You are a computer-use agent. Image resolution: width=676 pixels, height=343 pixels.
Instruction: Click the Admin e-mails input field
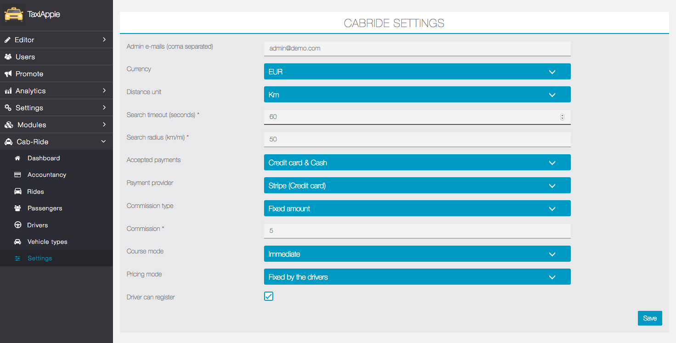tap(417, 48)
